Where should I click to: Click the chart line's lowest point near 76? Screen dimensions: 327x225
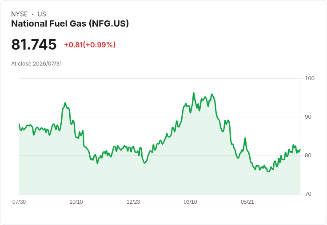tap(268, 171)
